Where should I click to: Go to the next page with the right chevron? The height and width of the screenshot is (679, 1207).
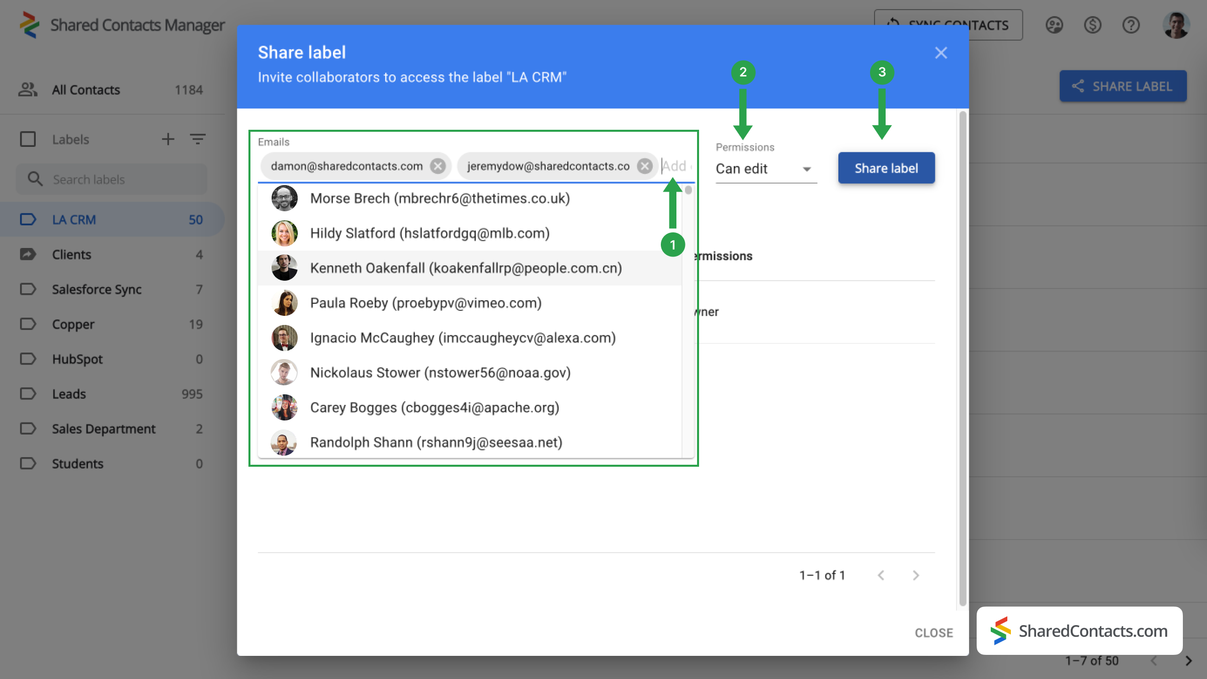tap(1189, 660)
